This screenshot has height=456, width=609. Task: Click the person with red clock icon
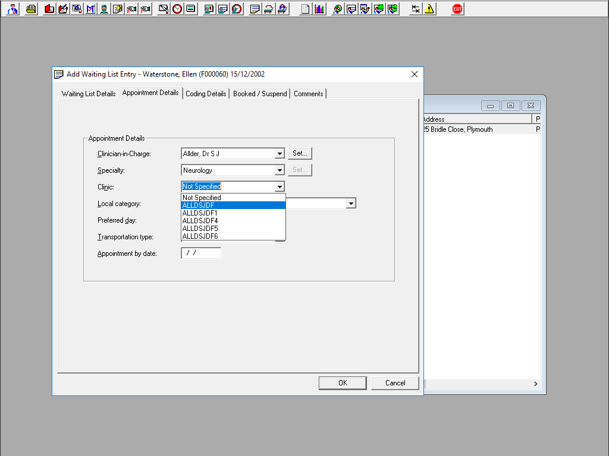pos(237,9)
